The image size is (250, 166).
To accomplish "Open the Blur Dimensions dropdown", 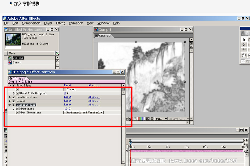I will pos(83,113).
